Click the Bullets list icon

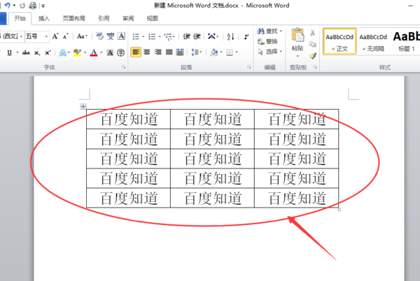coord(136,36)
